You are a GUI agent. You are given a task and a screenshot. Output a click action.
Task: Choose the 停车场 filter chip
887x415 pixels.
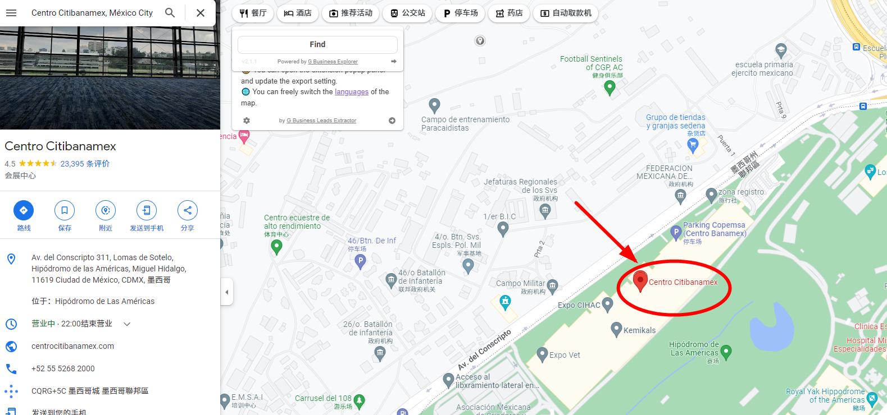460,13
